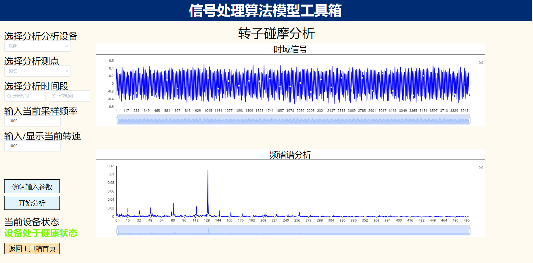This screenshot has height=263, width=533.
Task: Click right handle of 频谱 zoom slider
Action: (x=470, y=231)
